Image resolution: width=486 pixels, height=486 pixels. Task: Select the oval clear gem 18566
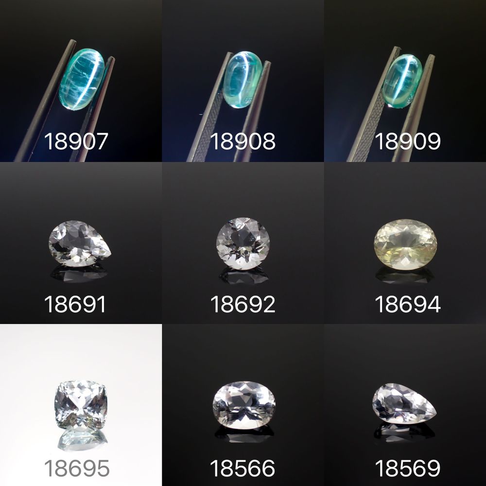click(x=244, y=405)
